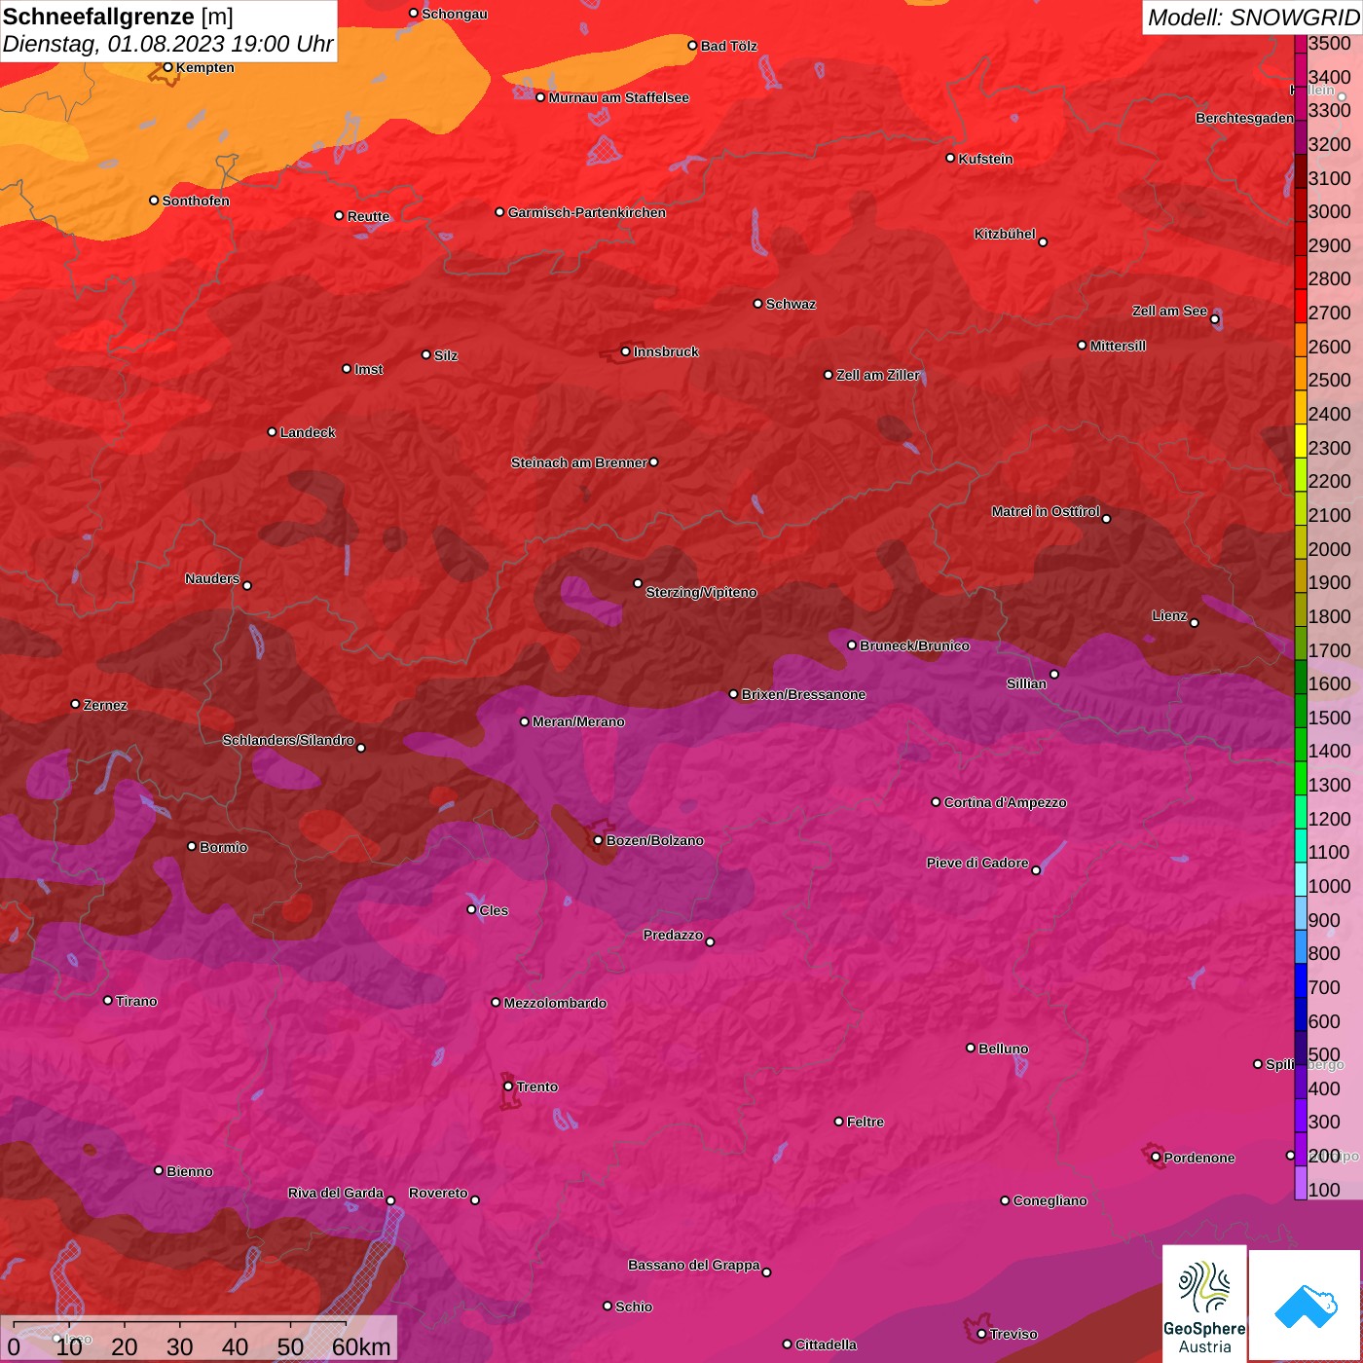1363x1363 pixels.
Task: Click the Garmisch-Partenkirchen label
Action: (587, 212)
